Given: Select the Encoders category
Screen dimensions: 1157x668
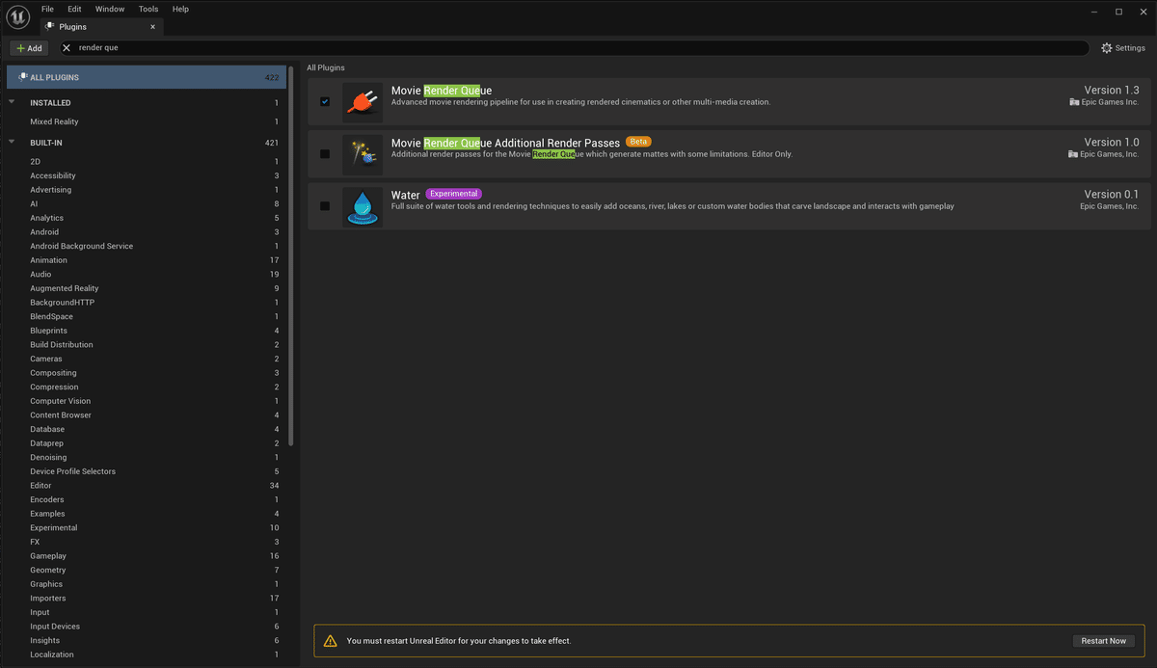Looking at the screenshot, I should point(147,499).
